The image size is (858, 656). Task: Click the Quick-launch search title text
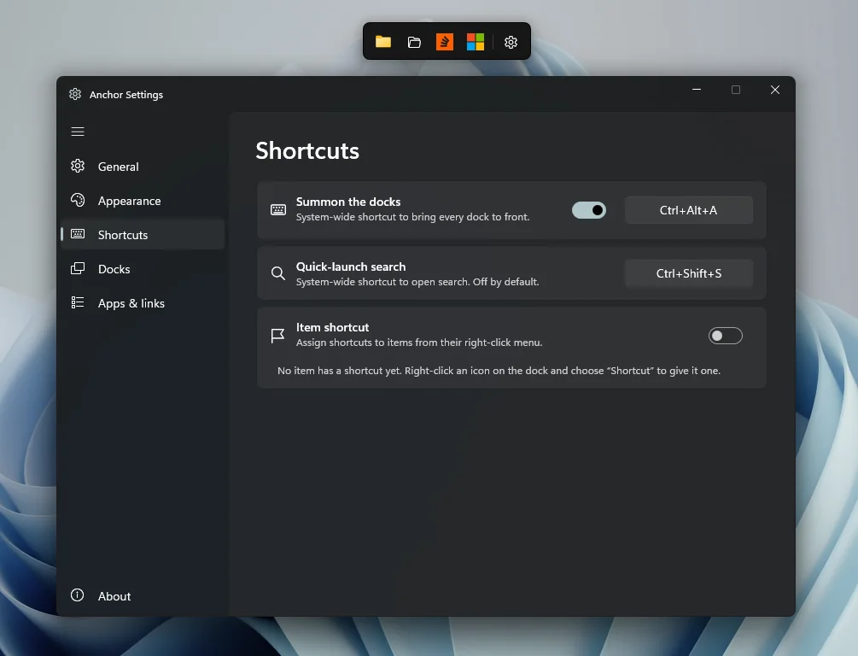pos(351,266)
